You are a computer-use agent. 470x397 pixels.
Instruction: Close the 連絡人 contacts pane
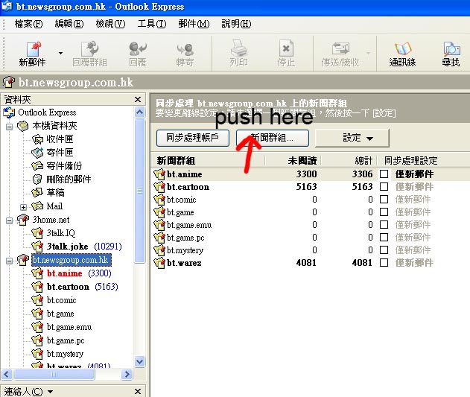coord(138,392)
